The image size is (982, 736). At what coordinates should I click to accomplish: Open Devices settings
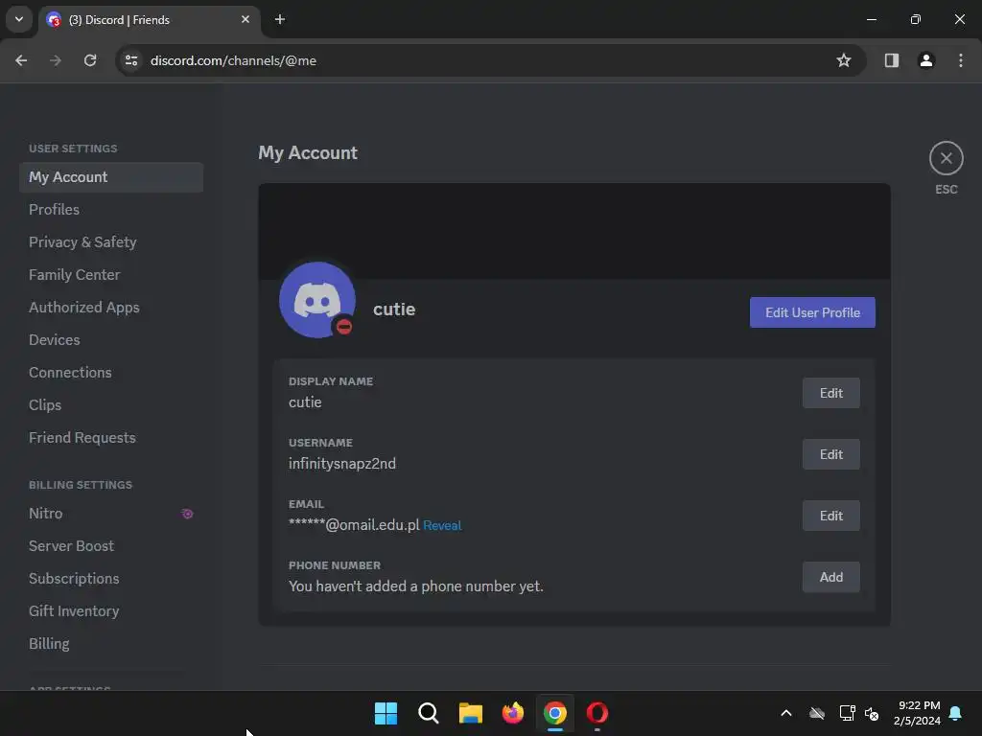pos(111,340)
